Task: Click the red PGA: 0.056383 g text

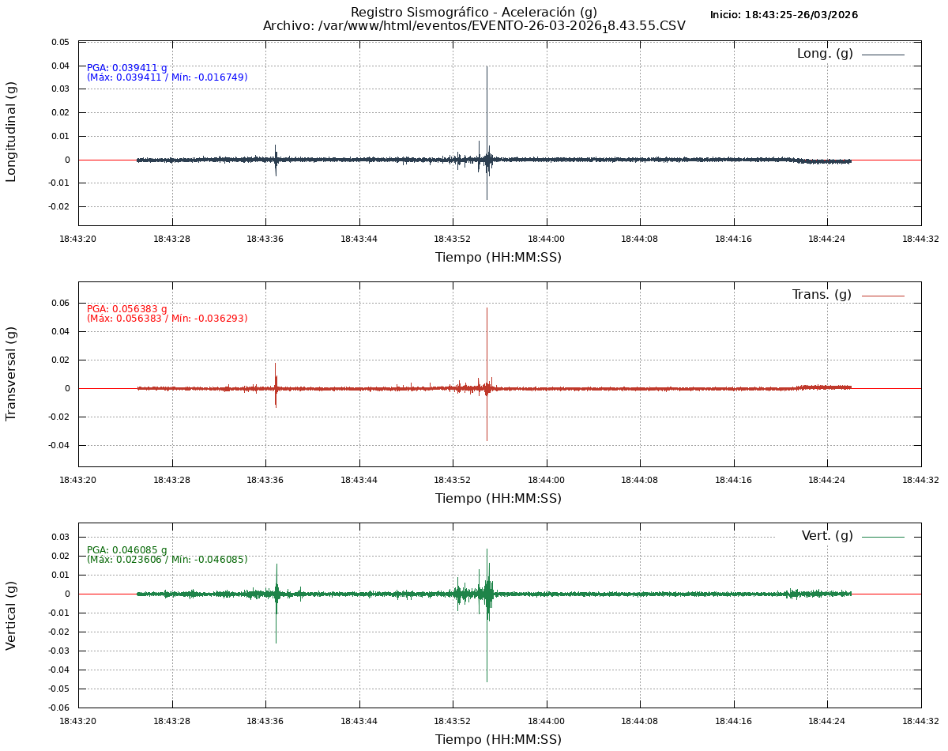Action: click(x=127, y=309)
